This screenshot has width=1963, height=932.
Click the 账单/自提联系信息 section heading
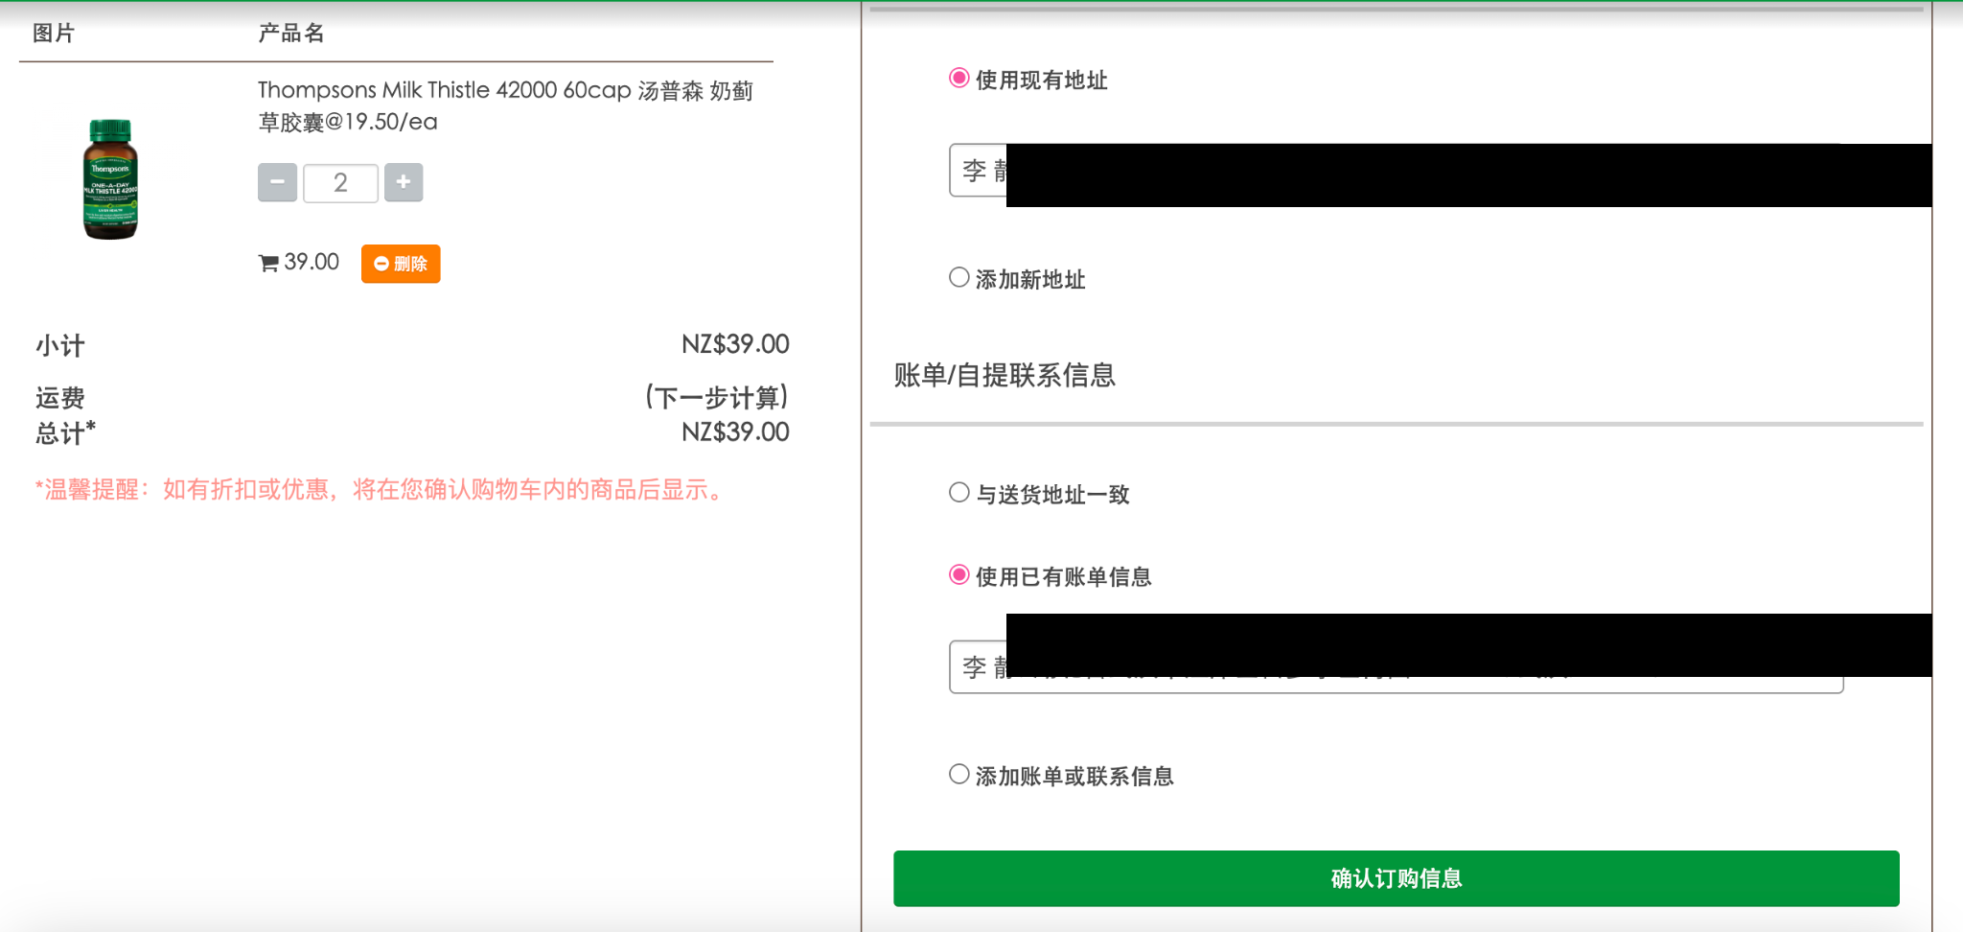coord(1005,375)
